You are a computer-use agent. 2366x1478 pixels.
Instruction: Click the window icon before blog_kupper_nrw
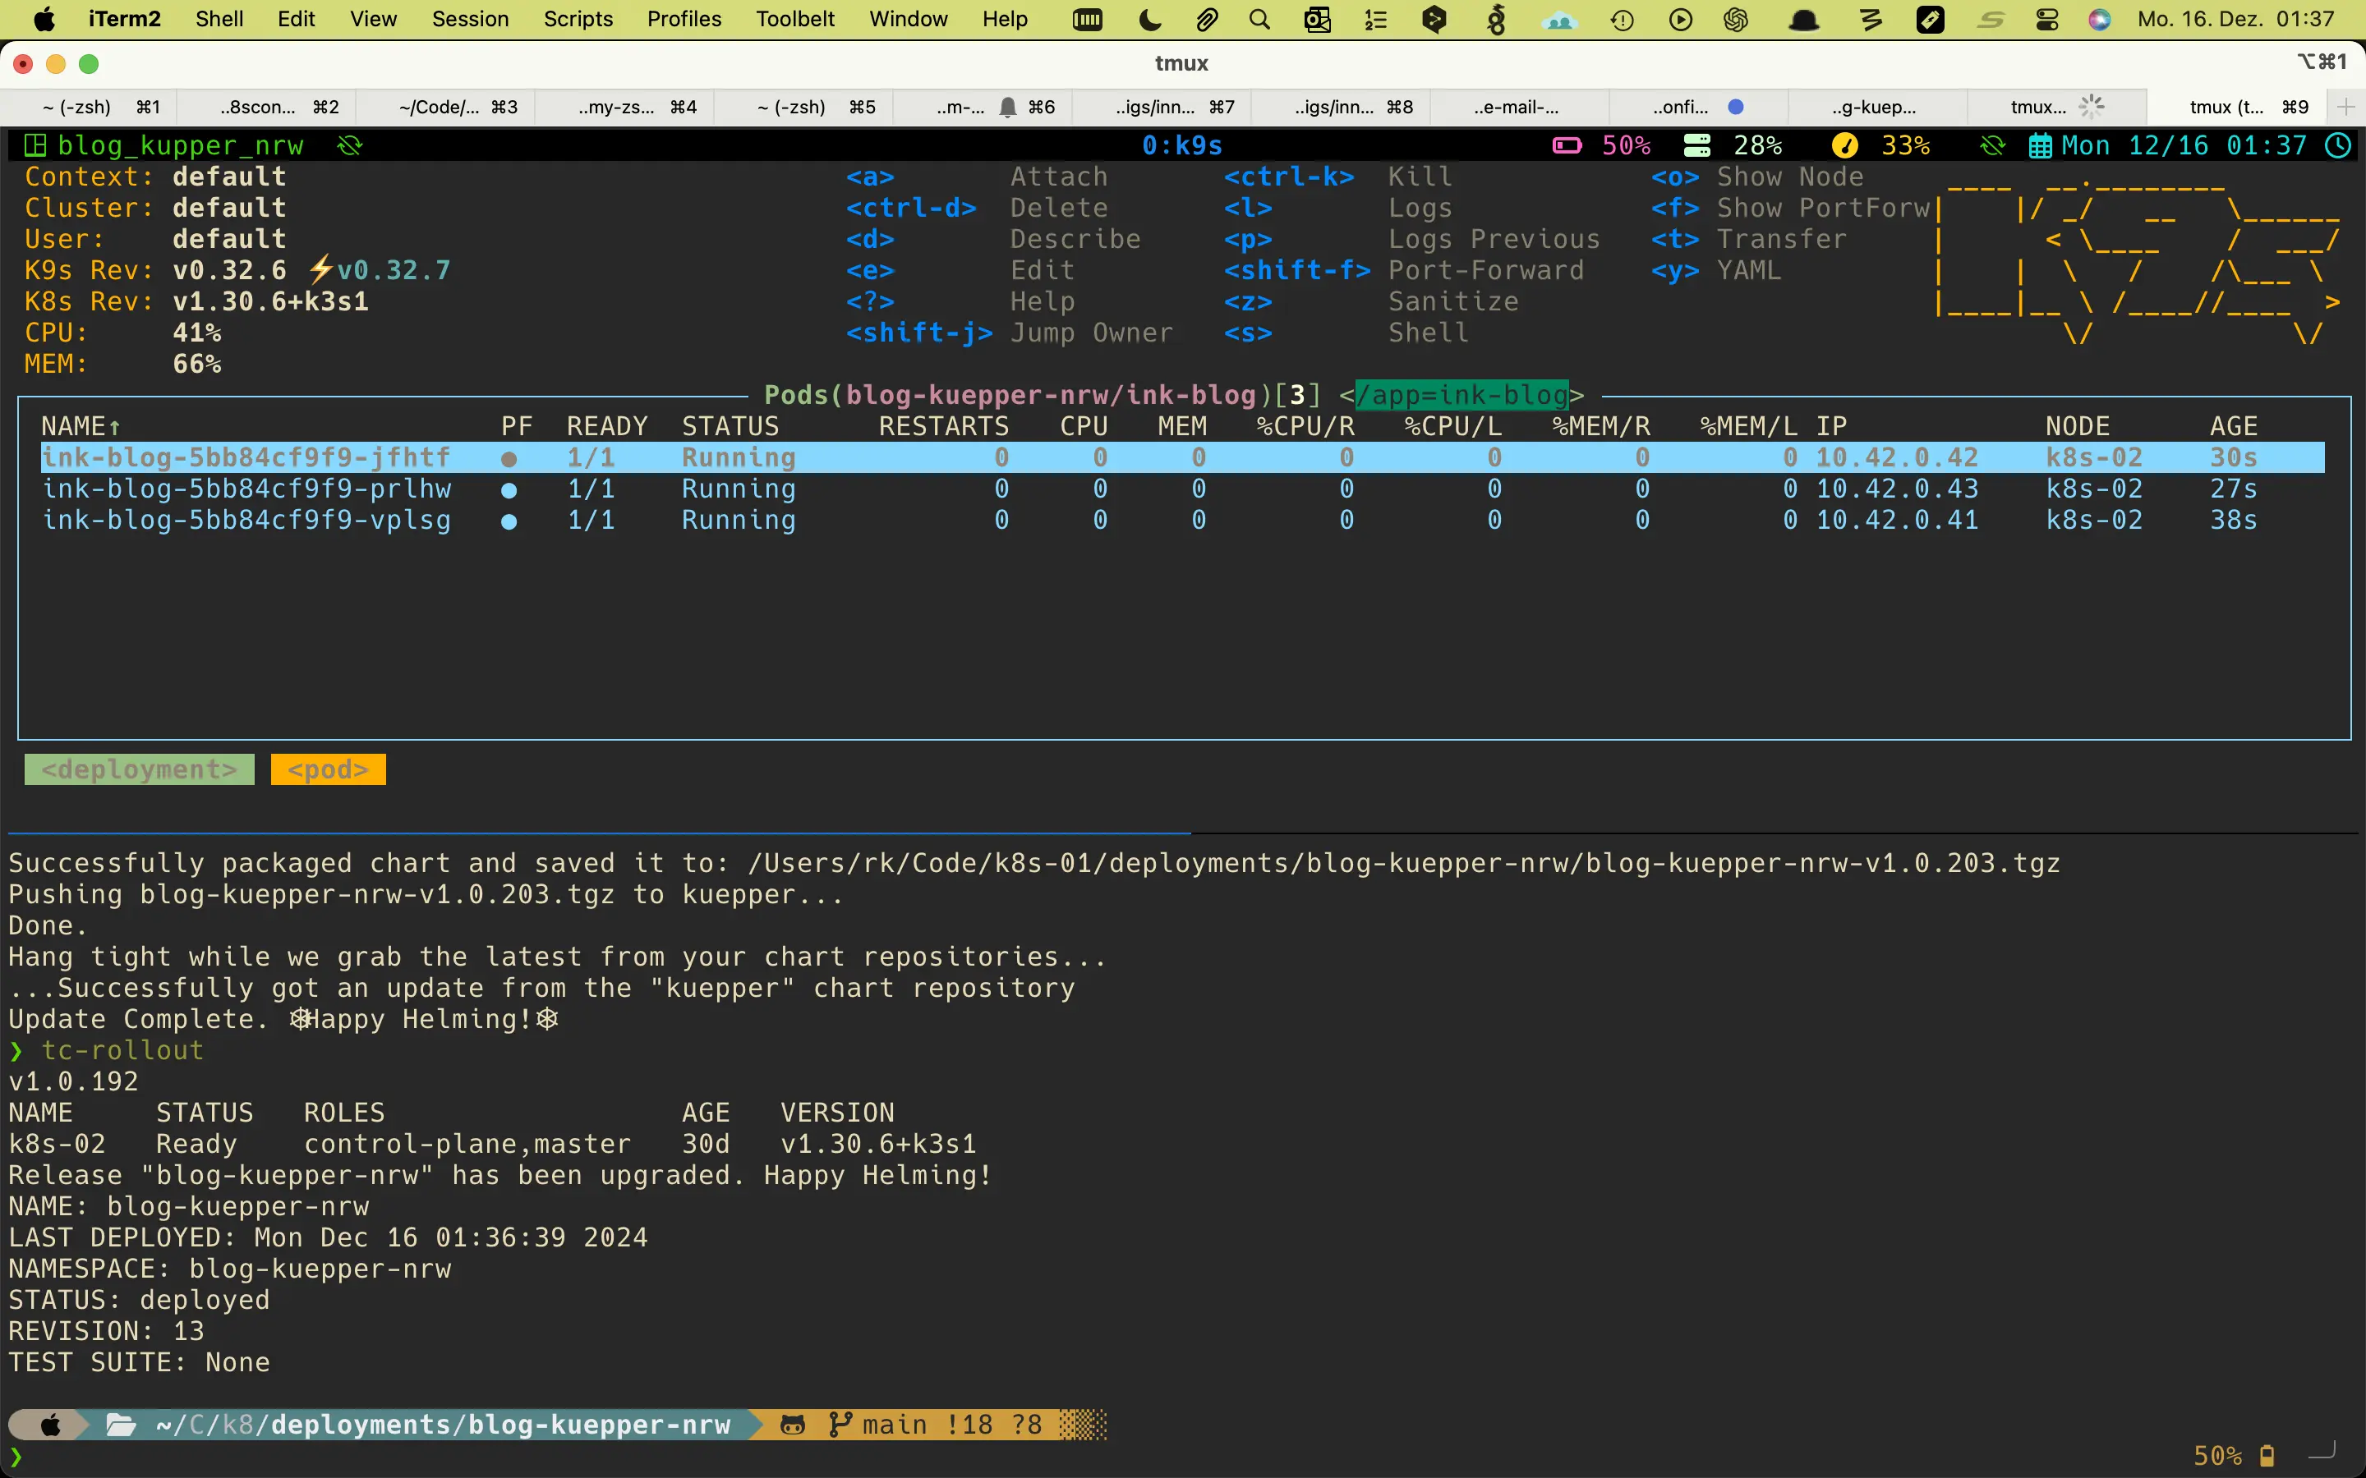35,145
